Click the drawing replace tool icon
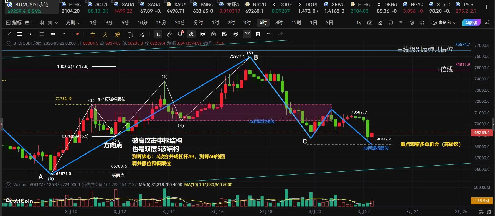 pos(130,34)
